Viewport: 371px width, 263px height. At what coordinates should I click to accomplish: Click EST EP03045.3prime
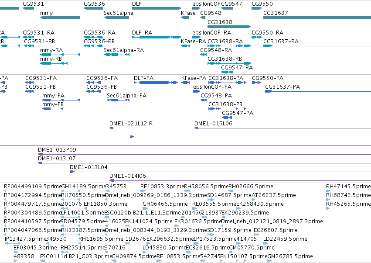35,248
